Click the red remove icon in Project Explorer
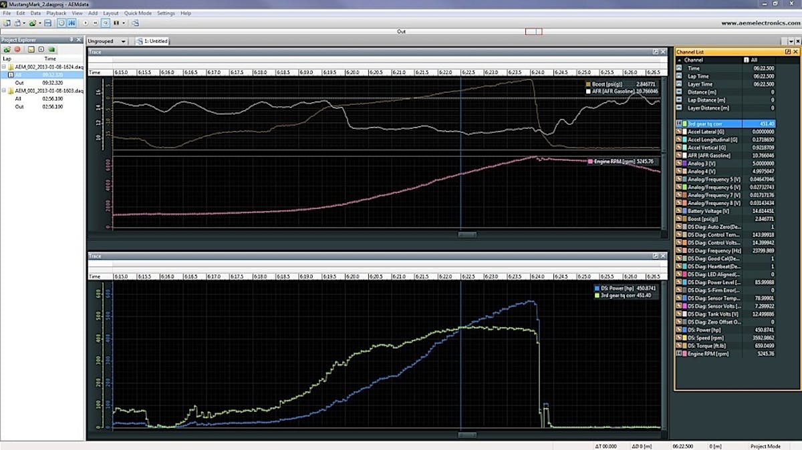Image resolution: width=802 pixels, height=450 pixels. (17, 49)
